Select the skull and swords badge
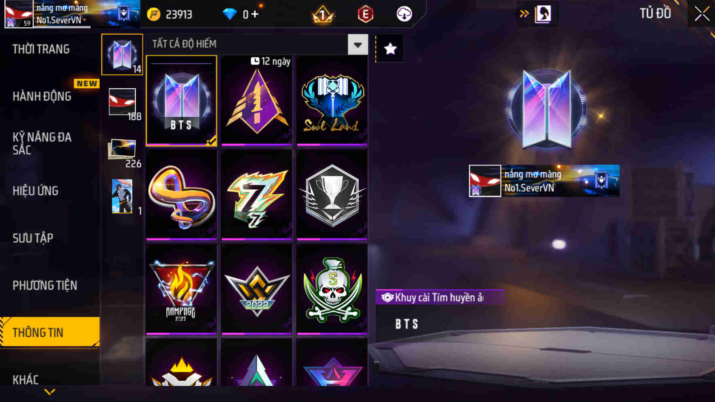This screenshot has height=402, width=715. point(332,290)
